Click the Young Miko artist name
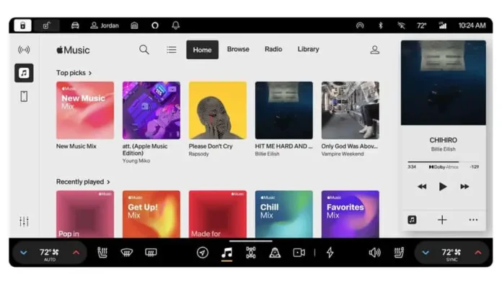 pos(136,161)
